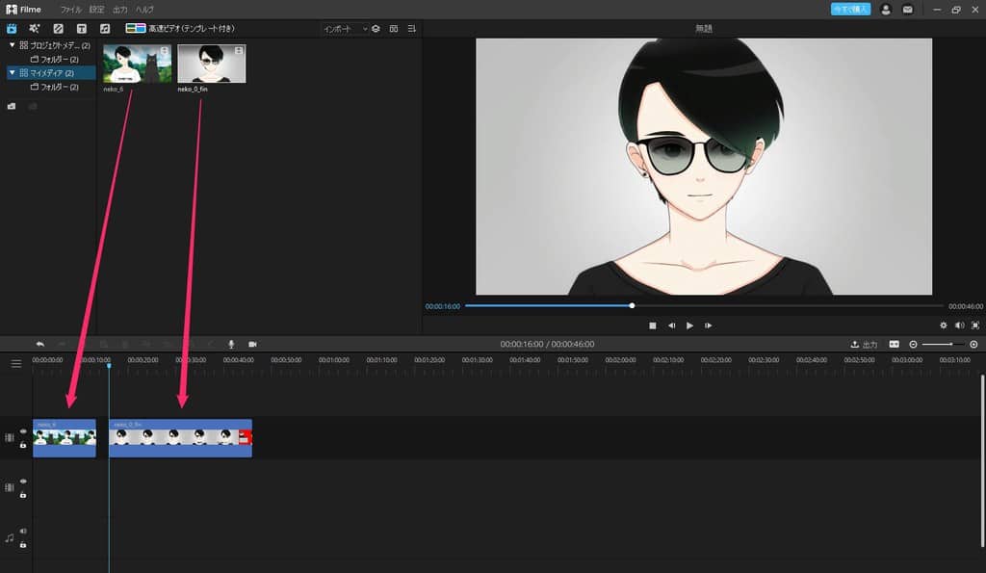Screen dimensions: 986x573
Task: Open the Transitions tab icon
Action: tap(58, 28)
